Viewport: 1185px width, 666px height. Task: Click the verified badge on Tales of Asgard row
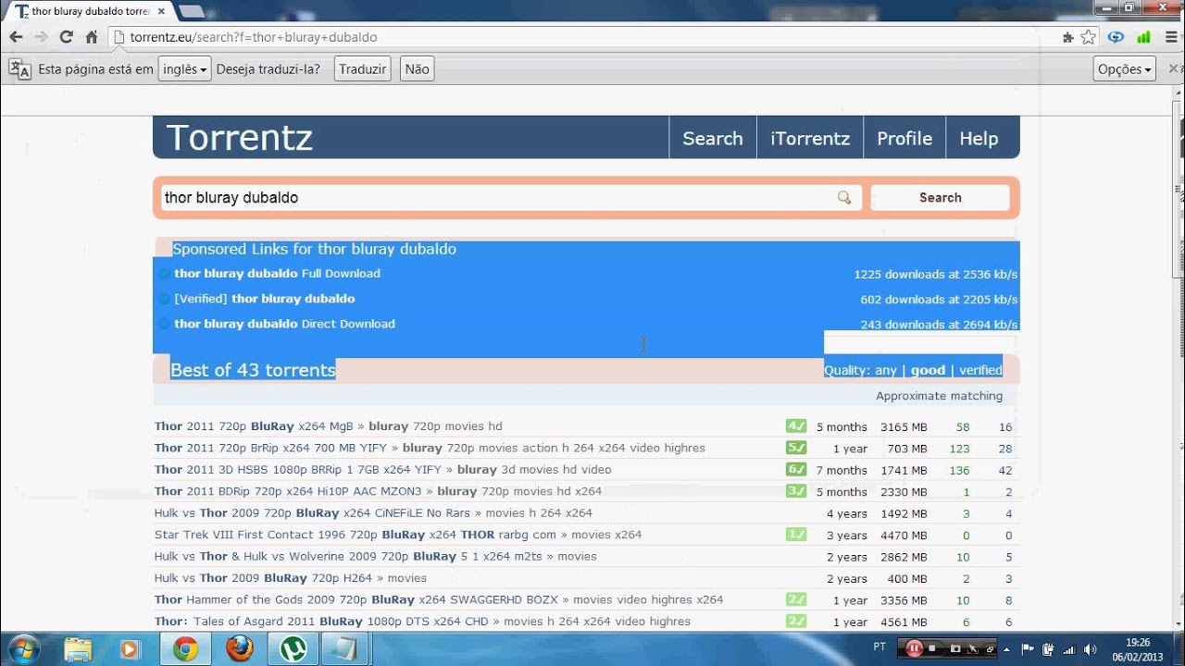[796, 622]
